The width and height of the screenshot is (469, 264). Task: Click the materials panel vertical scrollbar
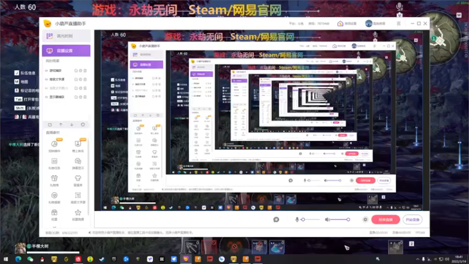pos(89,177)
